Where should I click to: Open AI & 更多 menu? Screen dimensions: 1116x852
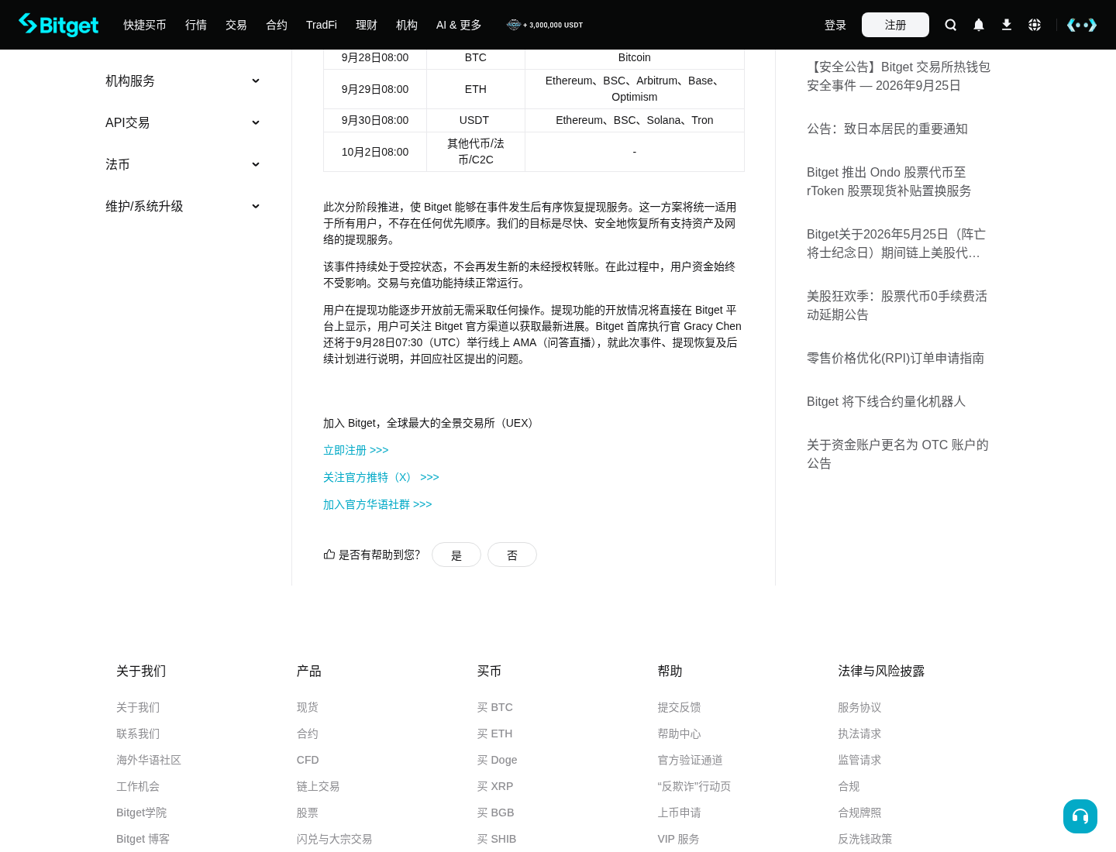pos(459,25)
